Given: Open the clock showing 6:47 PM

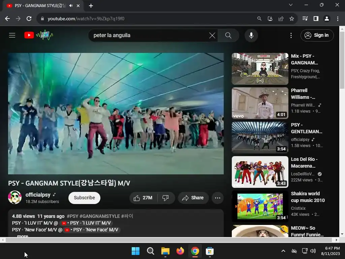Looking at the screenshot, I should 331,251.
